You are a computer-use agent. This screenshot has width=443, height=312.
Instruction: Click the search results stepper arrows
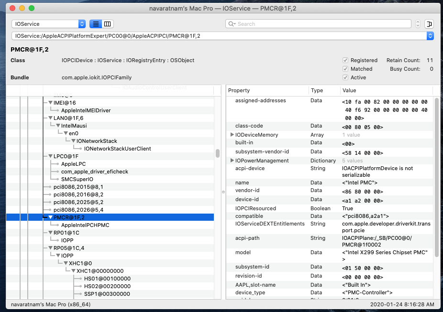click(x=418, y=24)
